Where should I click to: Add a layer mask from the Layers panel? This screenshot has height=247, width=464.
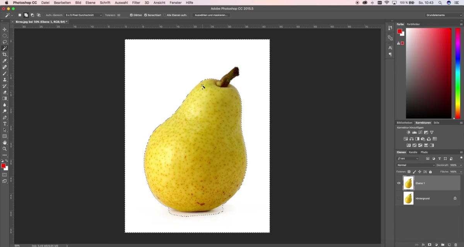[429, 244]
